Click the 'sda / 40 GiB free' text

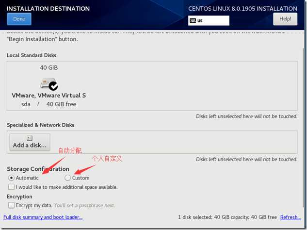[49, 104]
